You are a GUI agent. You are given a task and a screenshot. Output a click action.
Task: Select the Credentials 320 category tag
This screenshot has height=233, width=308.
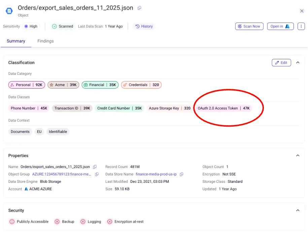(141, 85)
